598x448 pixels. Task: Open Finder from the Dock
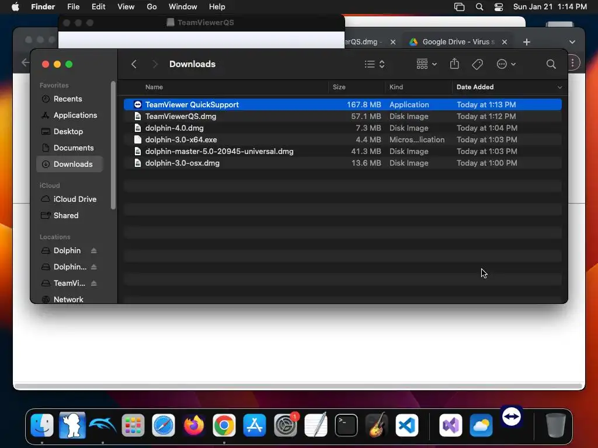coord(42,425)
